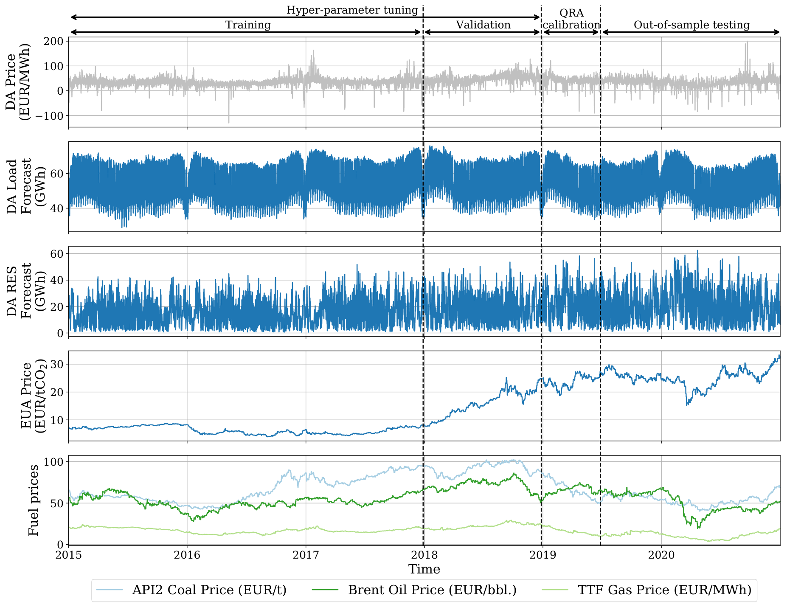Click the 'Hyper-parameter tuning' label
The width and height of the screenshot is (787, 607).
[x=352, y=10]
